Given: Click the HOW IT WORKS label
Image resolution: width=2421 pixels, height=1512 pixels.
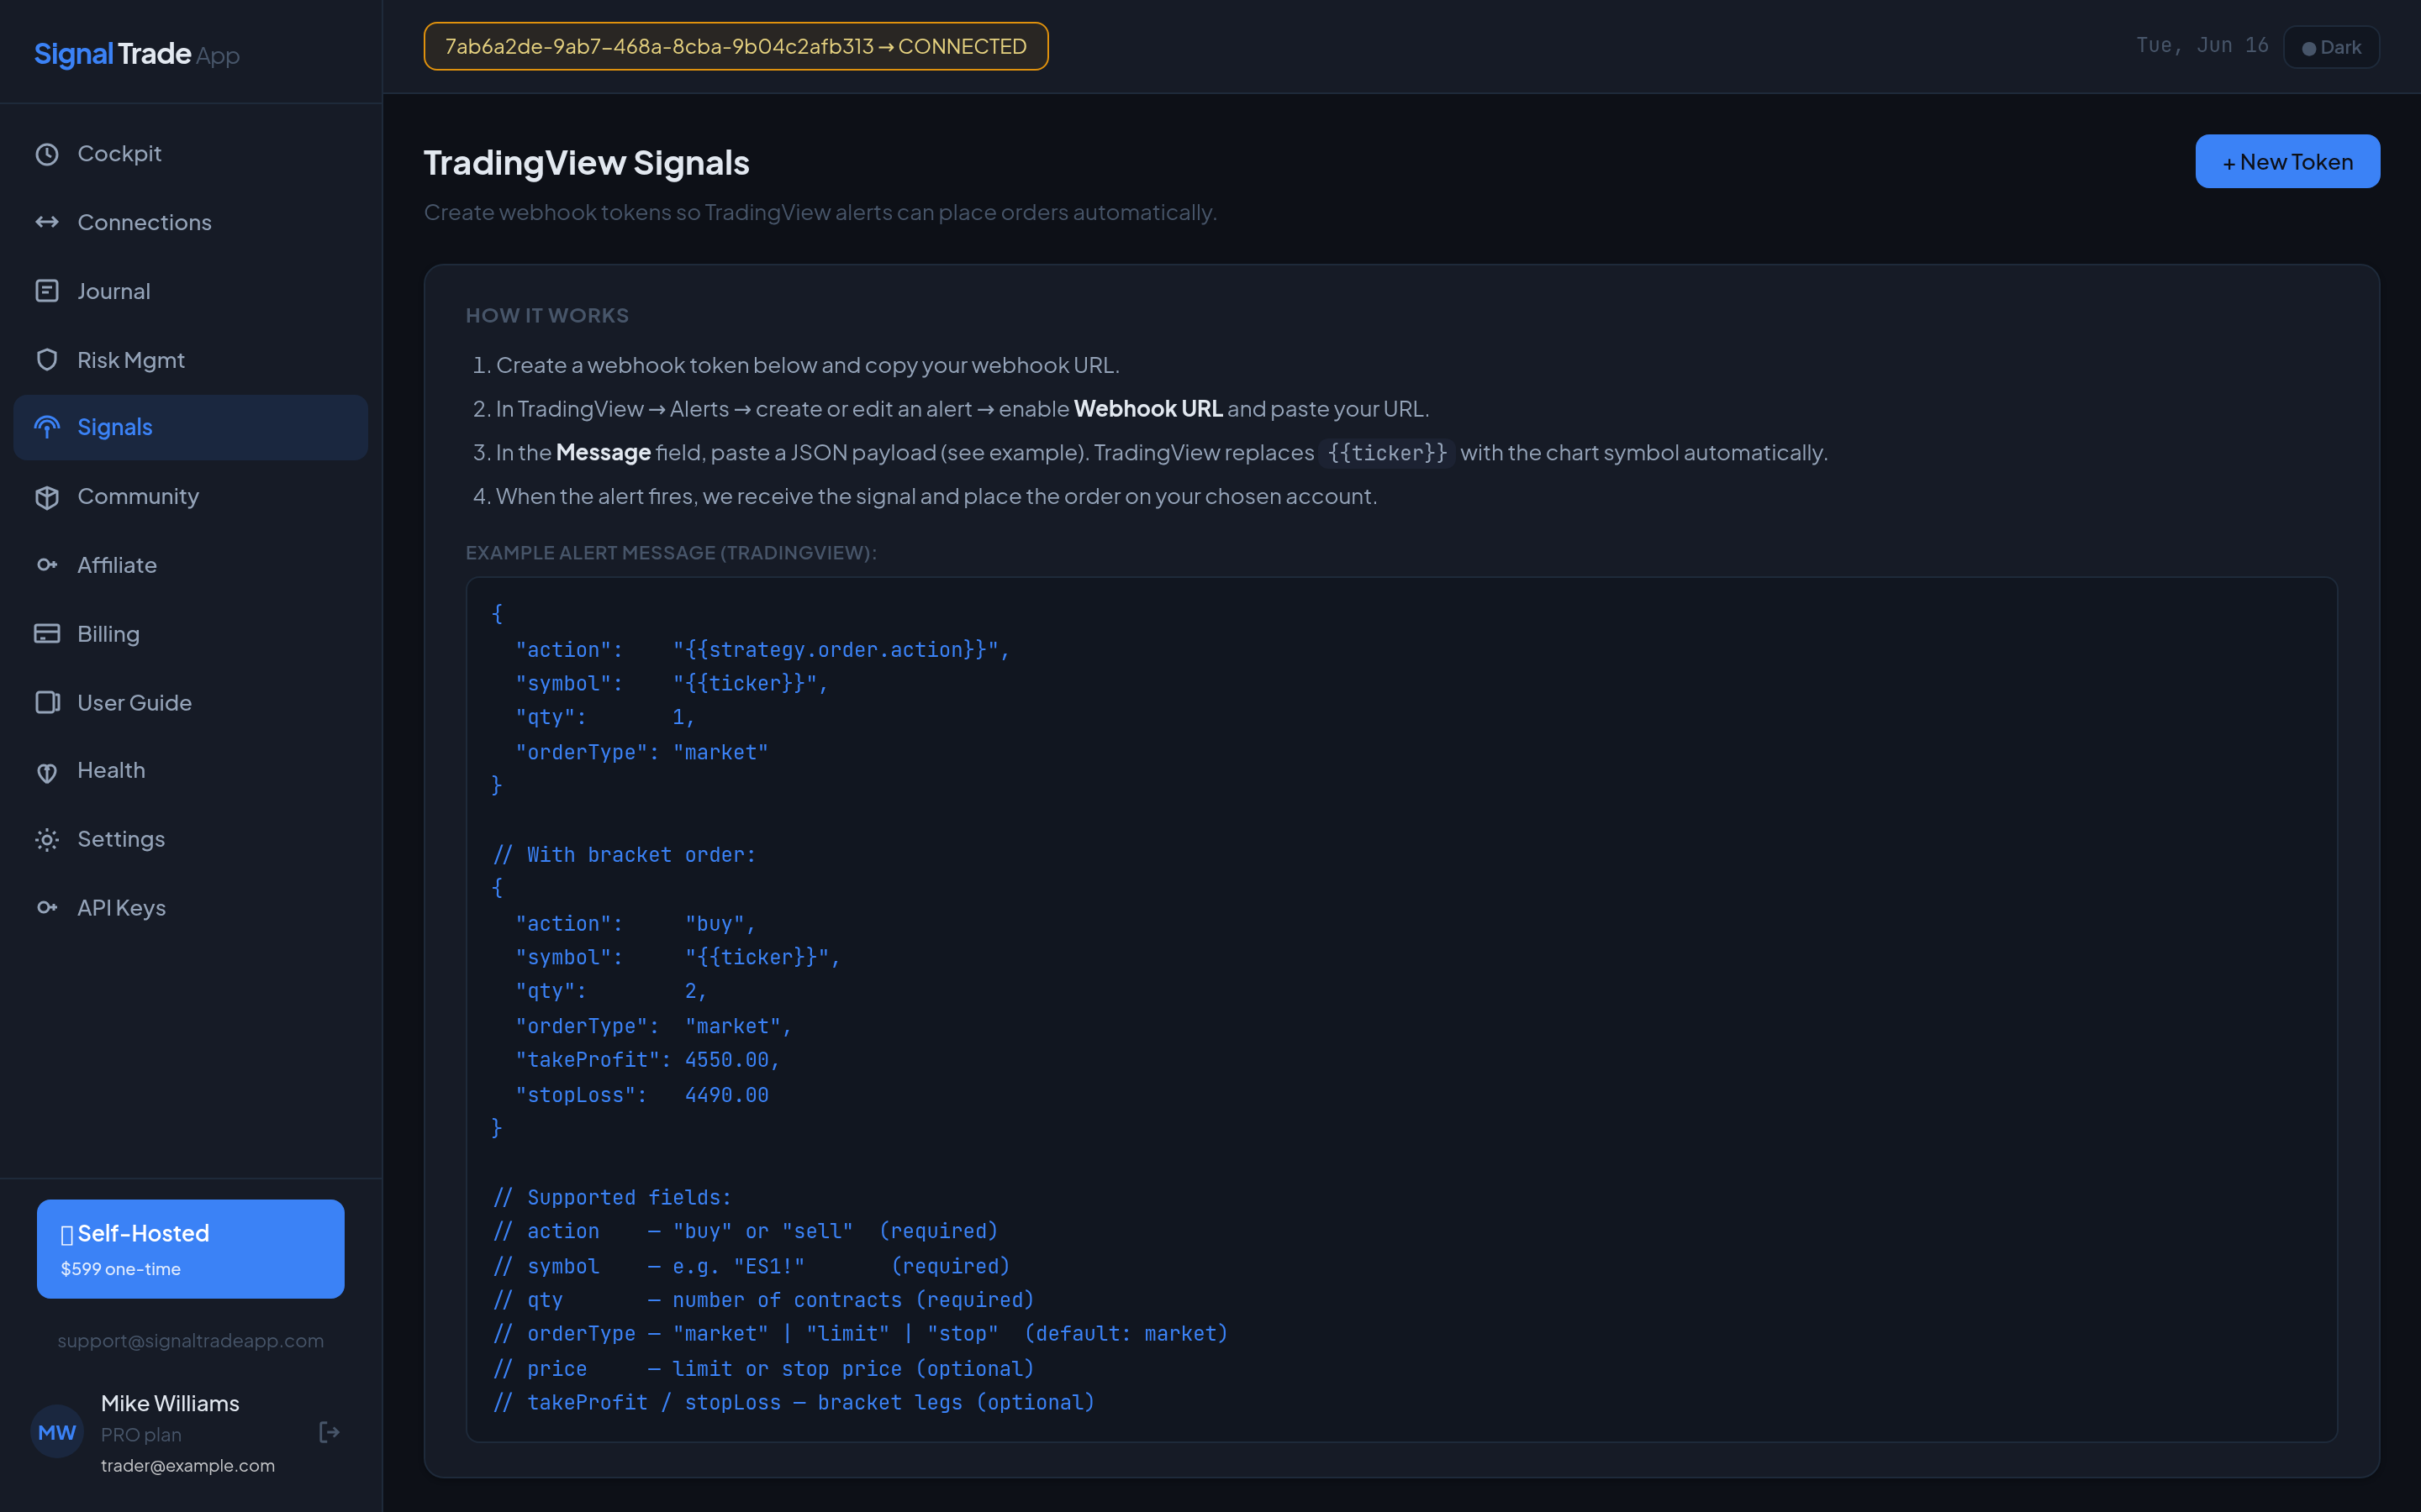Looking at the screenshot, I should 547,315.
